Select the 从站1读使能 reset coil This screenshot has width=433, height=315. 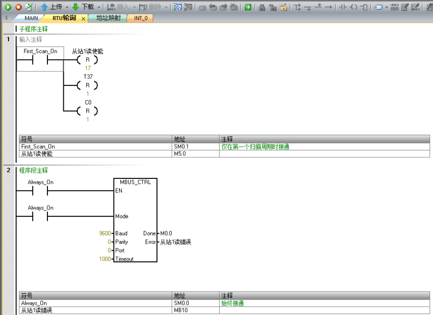(88, 59)
